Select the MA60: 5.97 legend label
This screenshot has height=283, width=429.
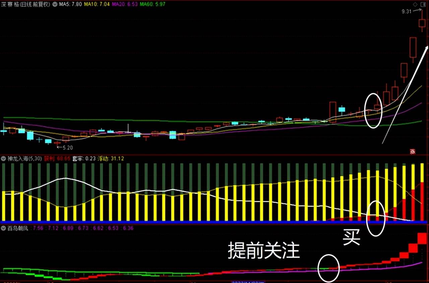pos(152,4)
